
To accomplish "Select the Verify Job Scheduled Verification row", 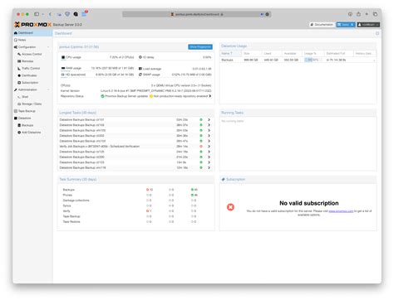I will pos(135,147).
